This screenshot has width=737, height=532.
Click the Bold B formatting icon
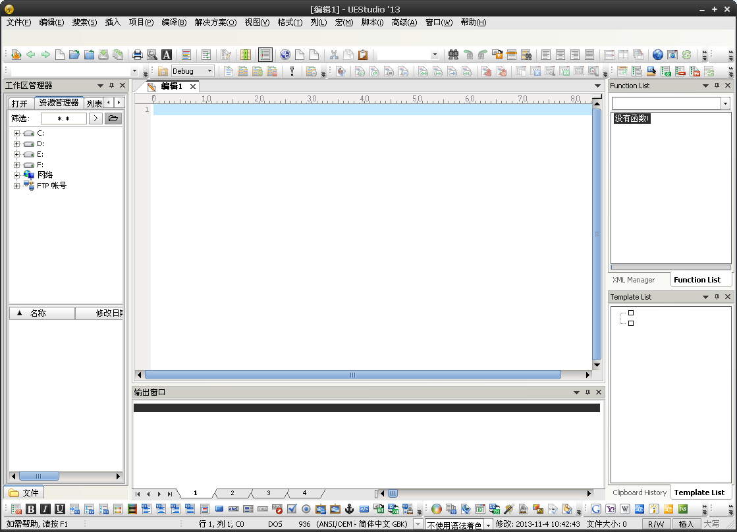[x=31, y=509]
